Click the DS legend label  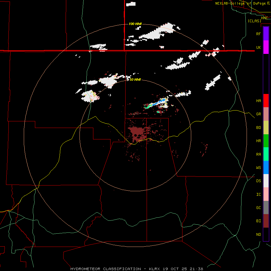258,181
